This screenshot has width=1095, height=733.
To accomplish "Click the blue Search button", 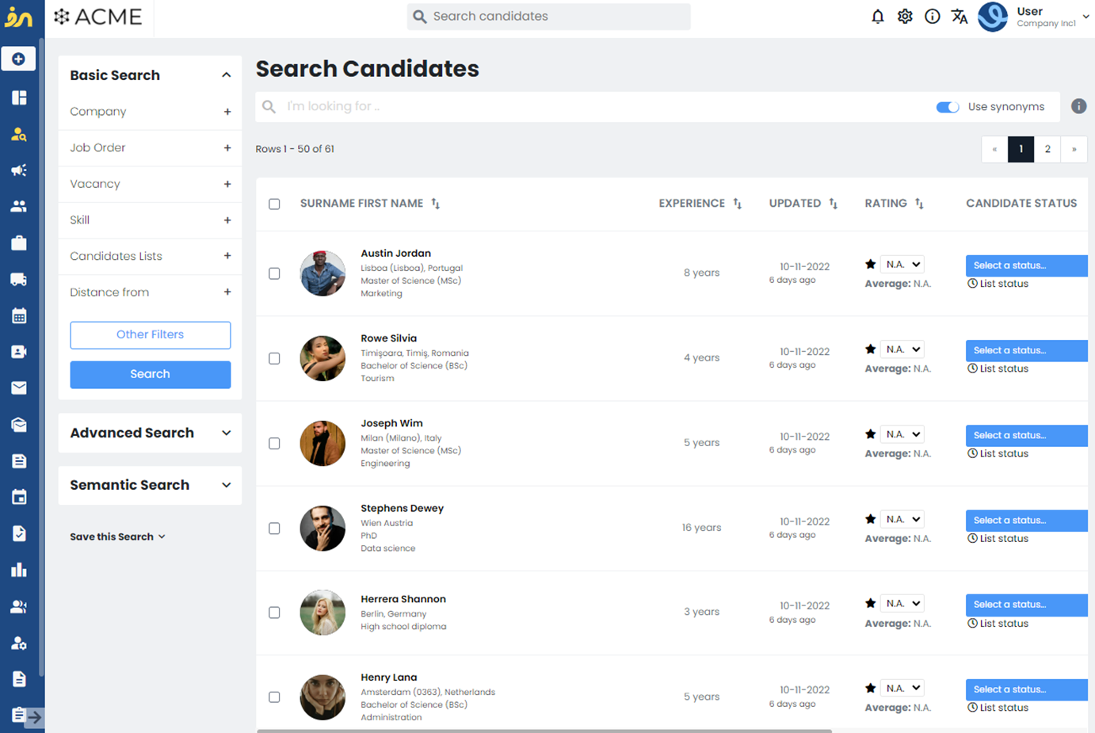I will tap(151, 374).
